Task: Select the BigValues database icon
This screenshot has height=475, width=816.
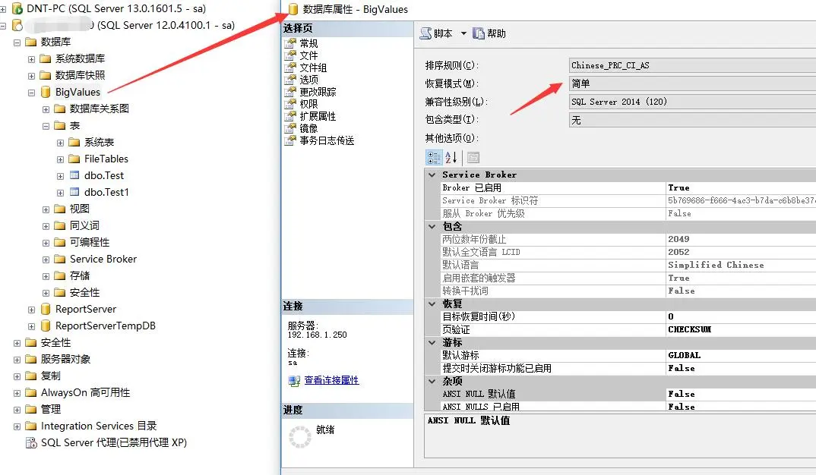Action: [46, 92]
